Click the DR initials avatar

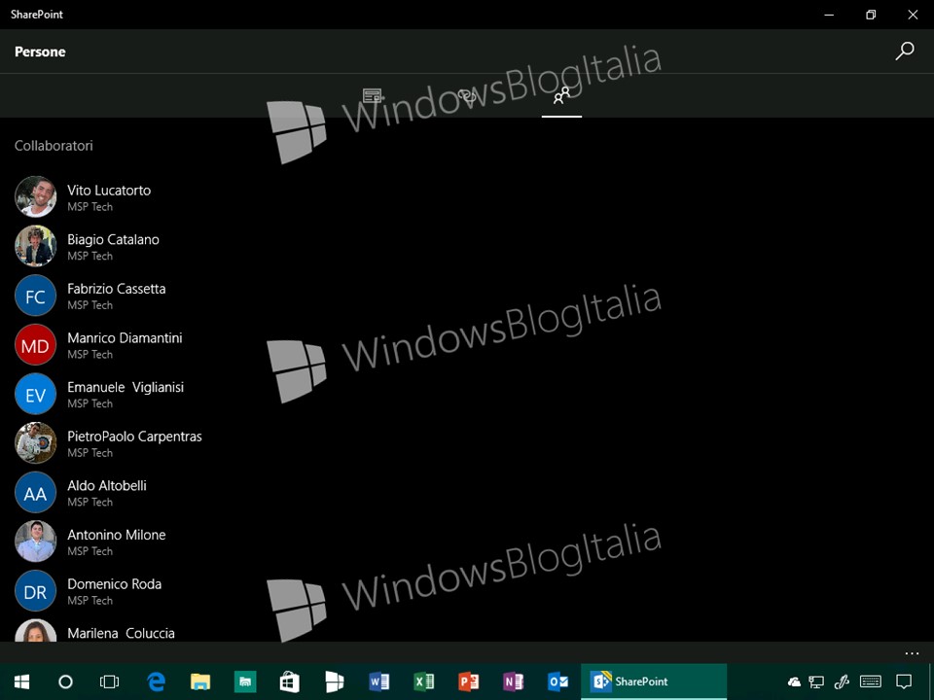[x=36, y=591]
